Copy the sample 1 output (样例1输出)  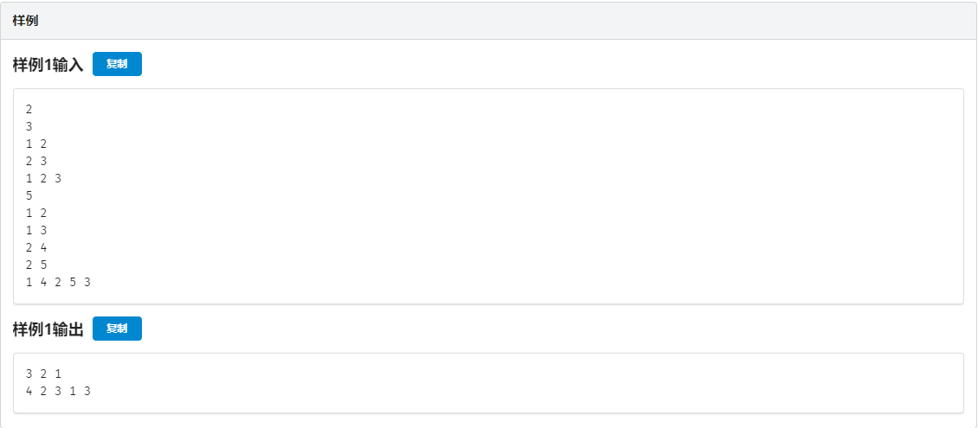click(117, 329)
